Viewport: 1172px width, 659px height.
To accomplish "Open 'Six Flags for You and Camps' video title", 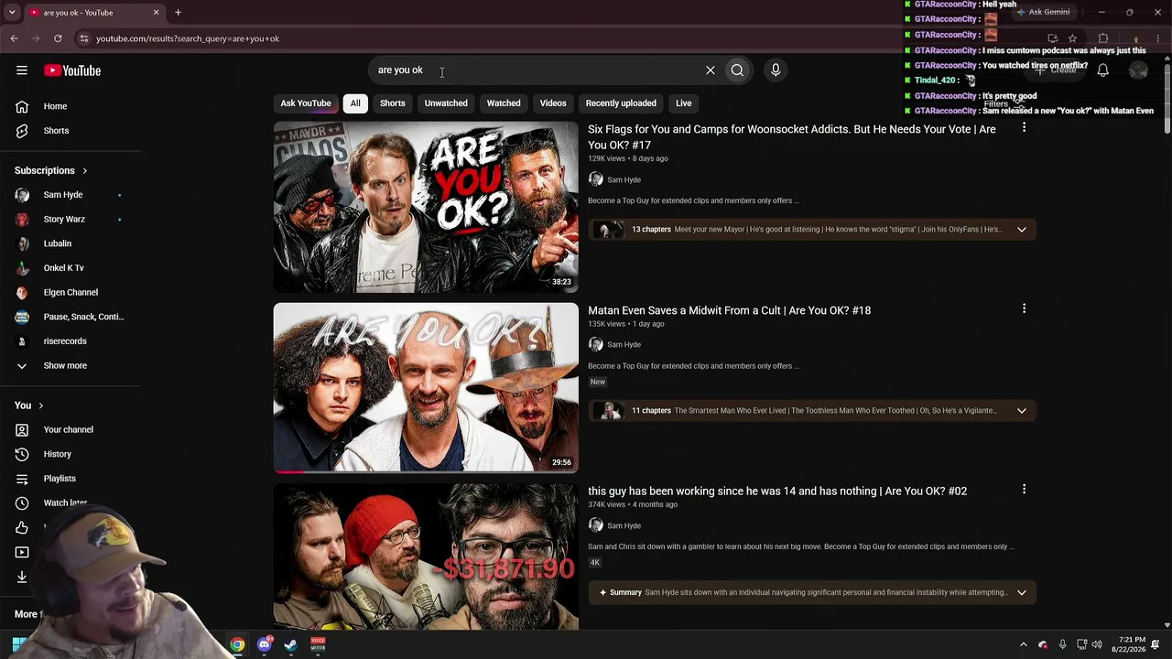I will tap(792, 137).
